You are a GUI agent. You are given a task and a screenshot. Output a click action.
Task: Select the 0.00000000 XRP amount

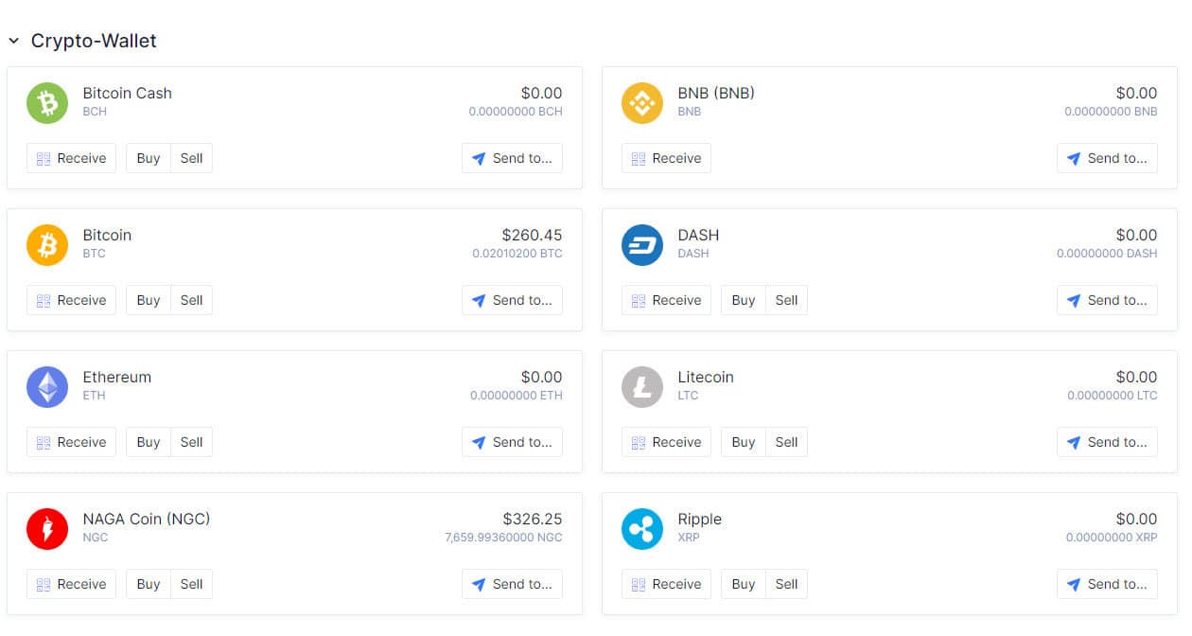[x=1112, y=538]
